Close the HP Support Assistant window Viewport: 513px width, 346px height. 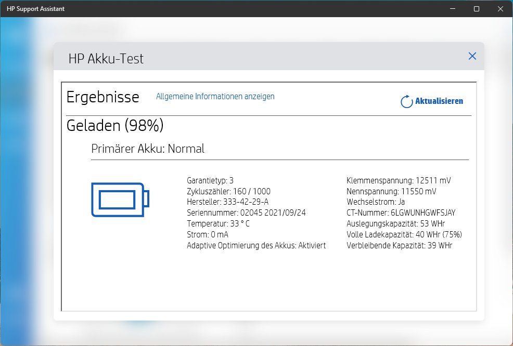[x=501, y=9]
